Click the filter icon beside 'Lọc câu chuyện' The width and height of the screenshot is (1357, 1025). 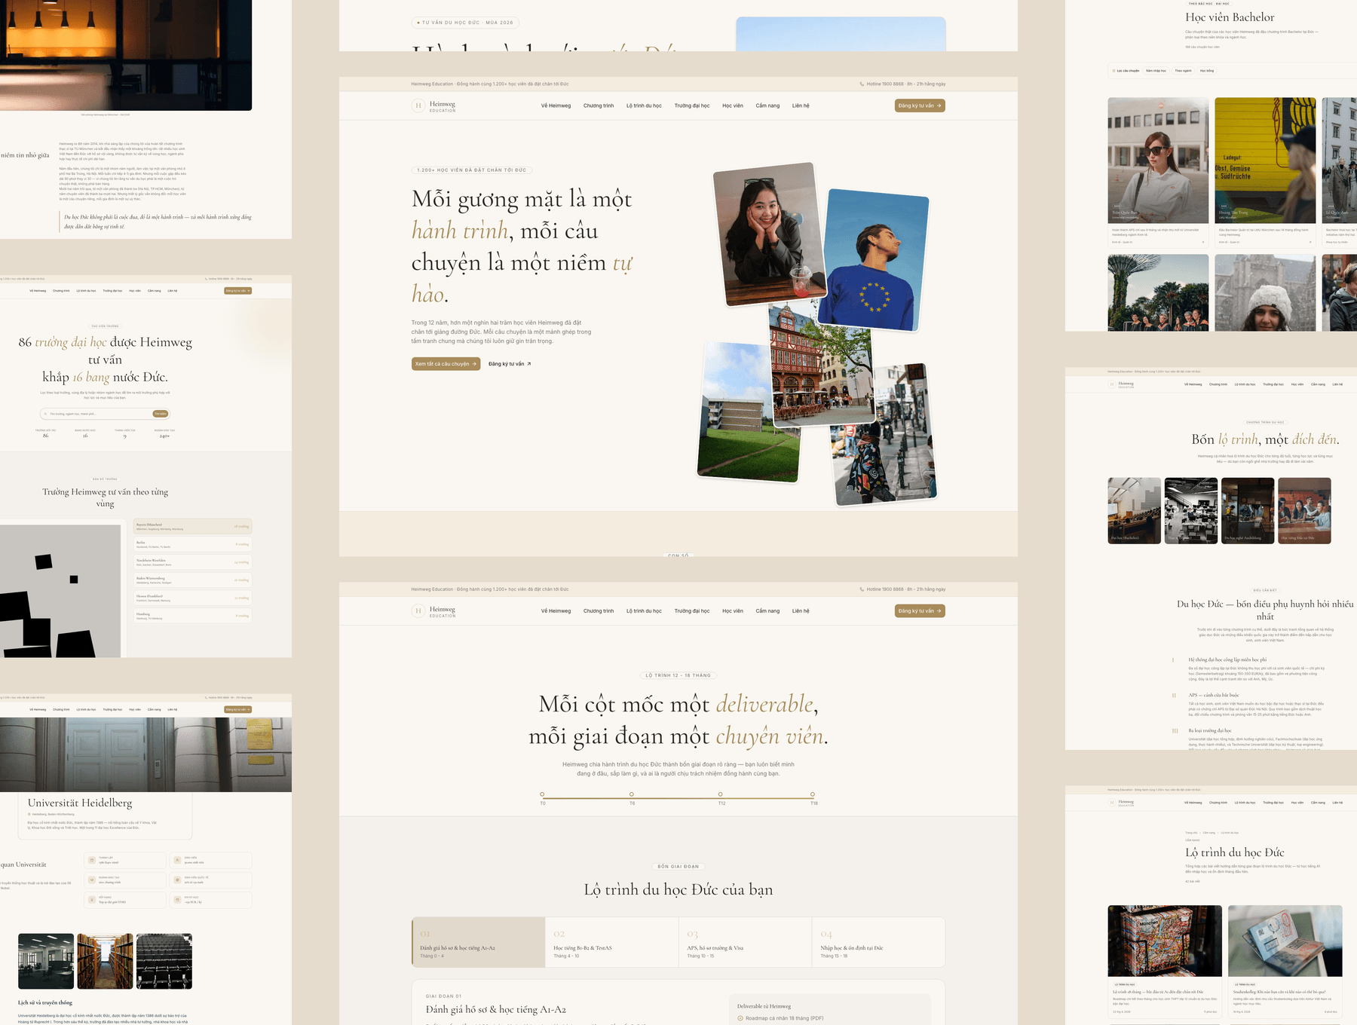[1113, 71]
